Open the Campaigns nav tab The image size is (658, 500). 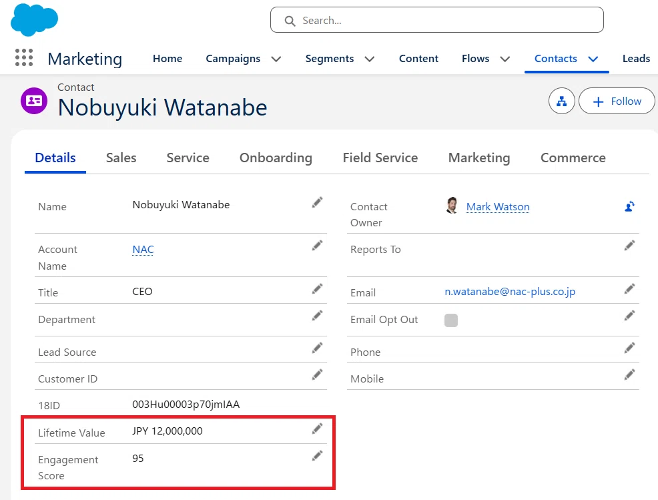point(233,58)
